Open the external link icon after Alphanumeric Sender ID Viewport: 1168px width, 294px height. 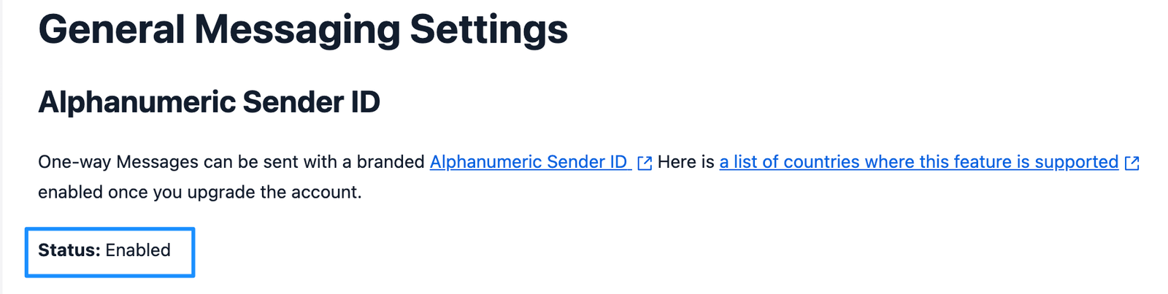tap(644, 163)
